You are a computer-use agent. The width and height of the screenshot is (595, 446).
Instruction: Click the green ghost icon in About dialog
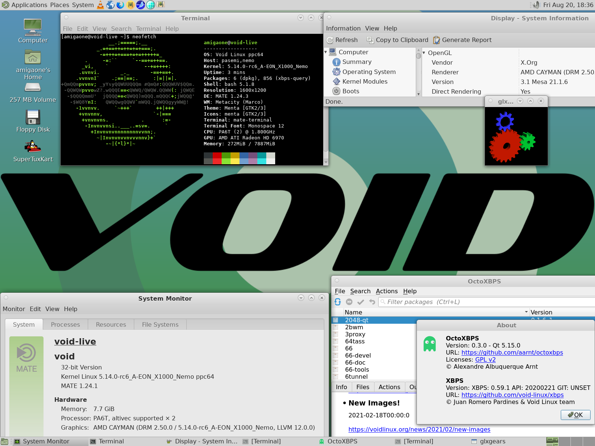[430, 344]
